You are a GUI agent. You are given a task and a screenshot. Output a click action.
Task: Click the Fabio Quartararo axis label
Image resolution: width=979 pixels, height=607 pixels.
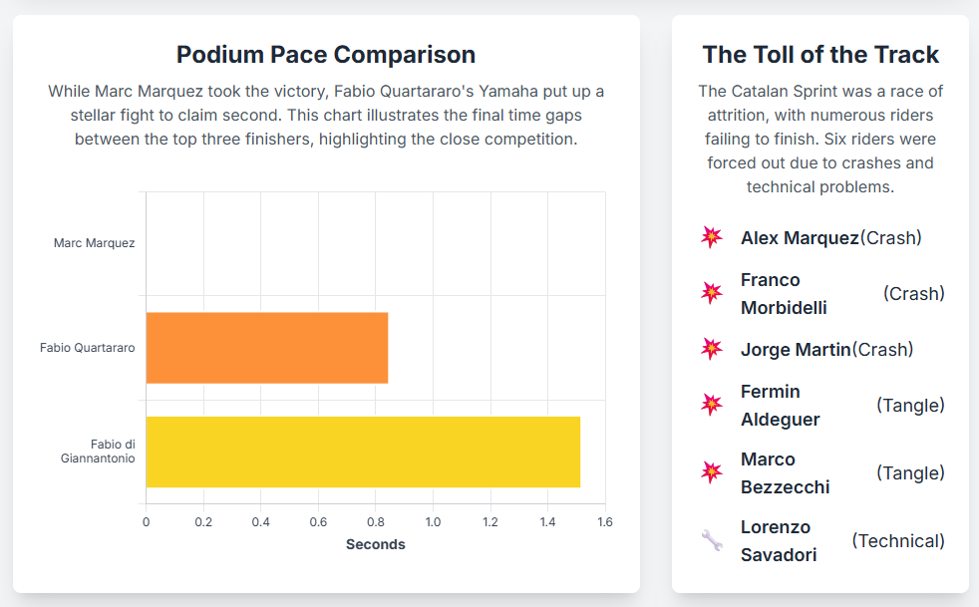click(x=88, y=348)
